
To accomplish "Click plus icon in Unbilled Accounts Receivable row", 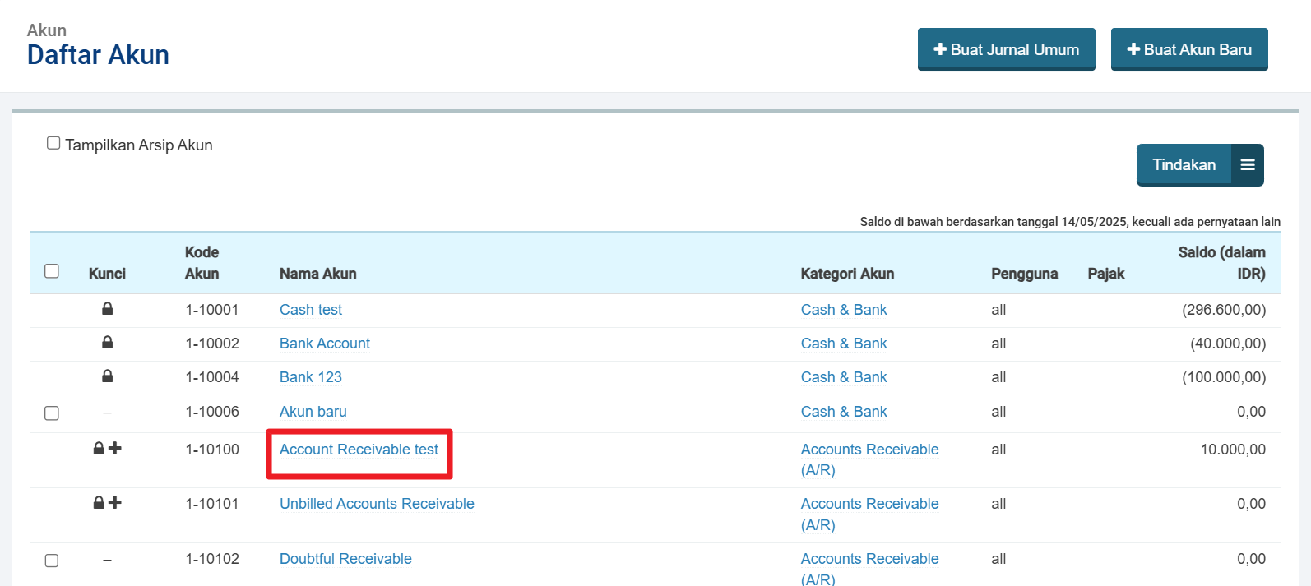I will (x=115, y=502).
